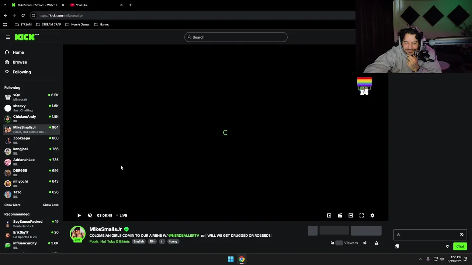Open the channel shop icon below chat

point(397,247)
